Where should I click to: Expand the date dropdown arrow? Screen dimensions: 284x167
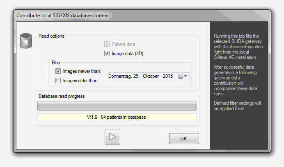tap(186, 76)
